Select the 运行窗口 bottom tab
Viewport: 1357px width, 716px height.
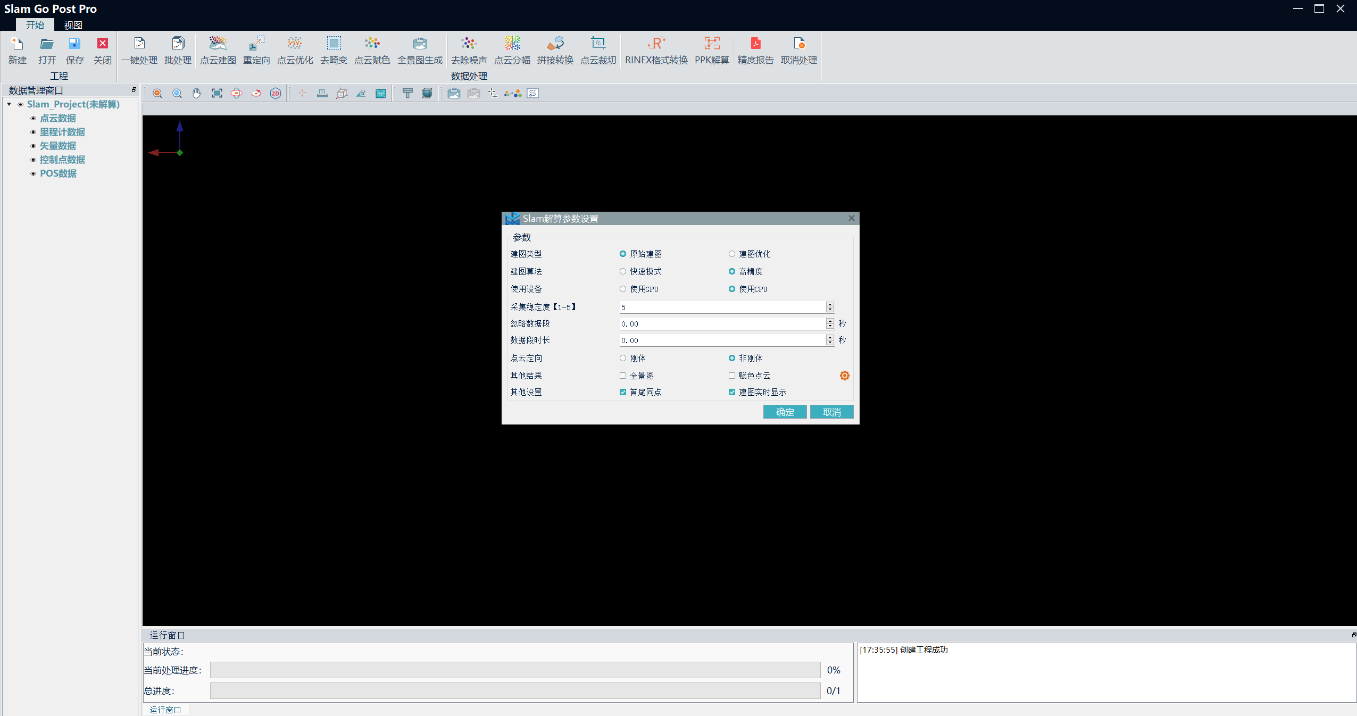[165, 710]
